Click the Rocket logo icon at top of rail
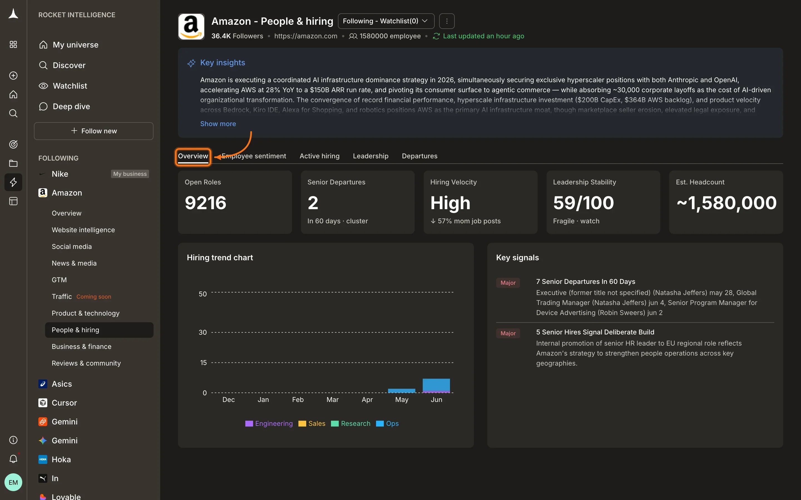The image size is (801, 500). click(13, 14)
